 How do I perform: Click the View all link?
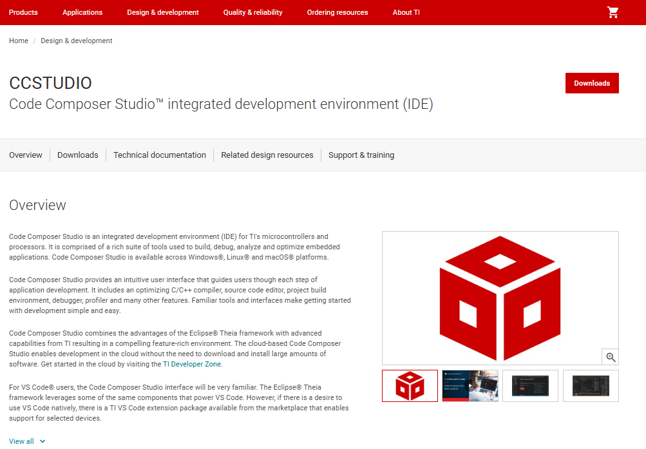point(21,441)
